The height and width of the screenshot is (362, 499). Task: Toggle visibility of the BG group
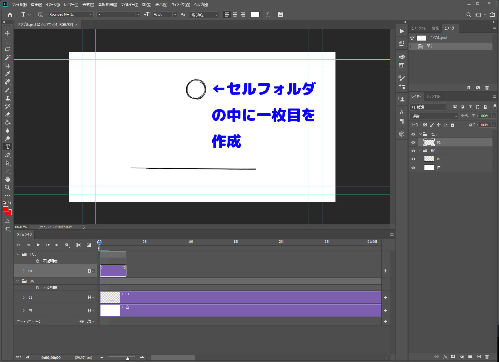(413, 151)
